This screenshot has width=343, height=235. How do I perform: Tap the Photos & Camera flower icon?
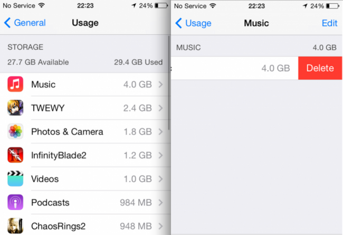(x=15, y=131)
